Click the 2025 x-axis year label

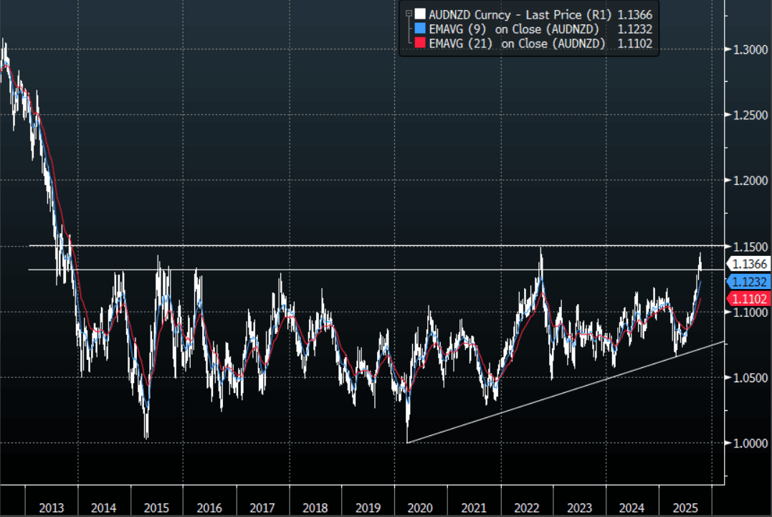tap(685, 508)
